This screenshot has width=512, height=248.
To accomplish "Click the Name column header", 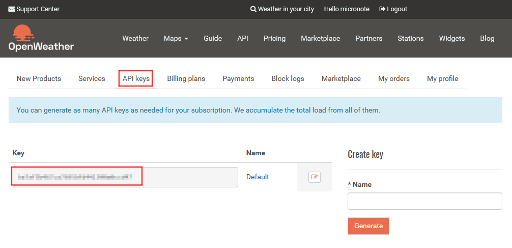I will click(255, 153).
